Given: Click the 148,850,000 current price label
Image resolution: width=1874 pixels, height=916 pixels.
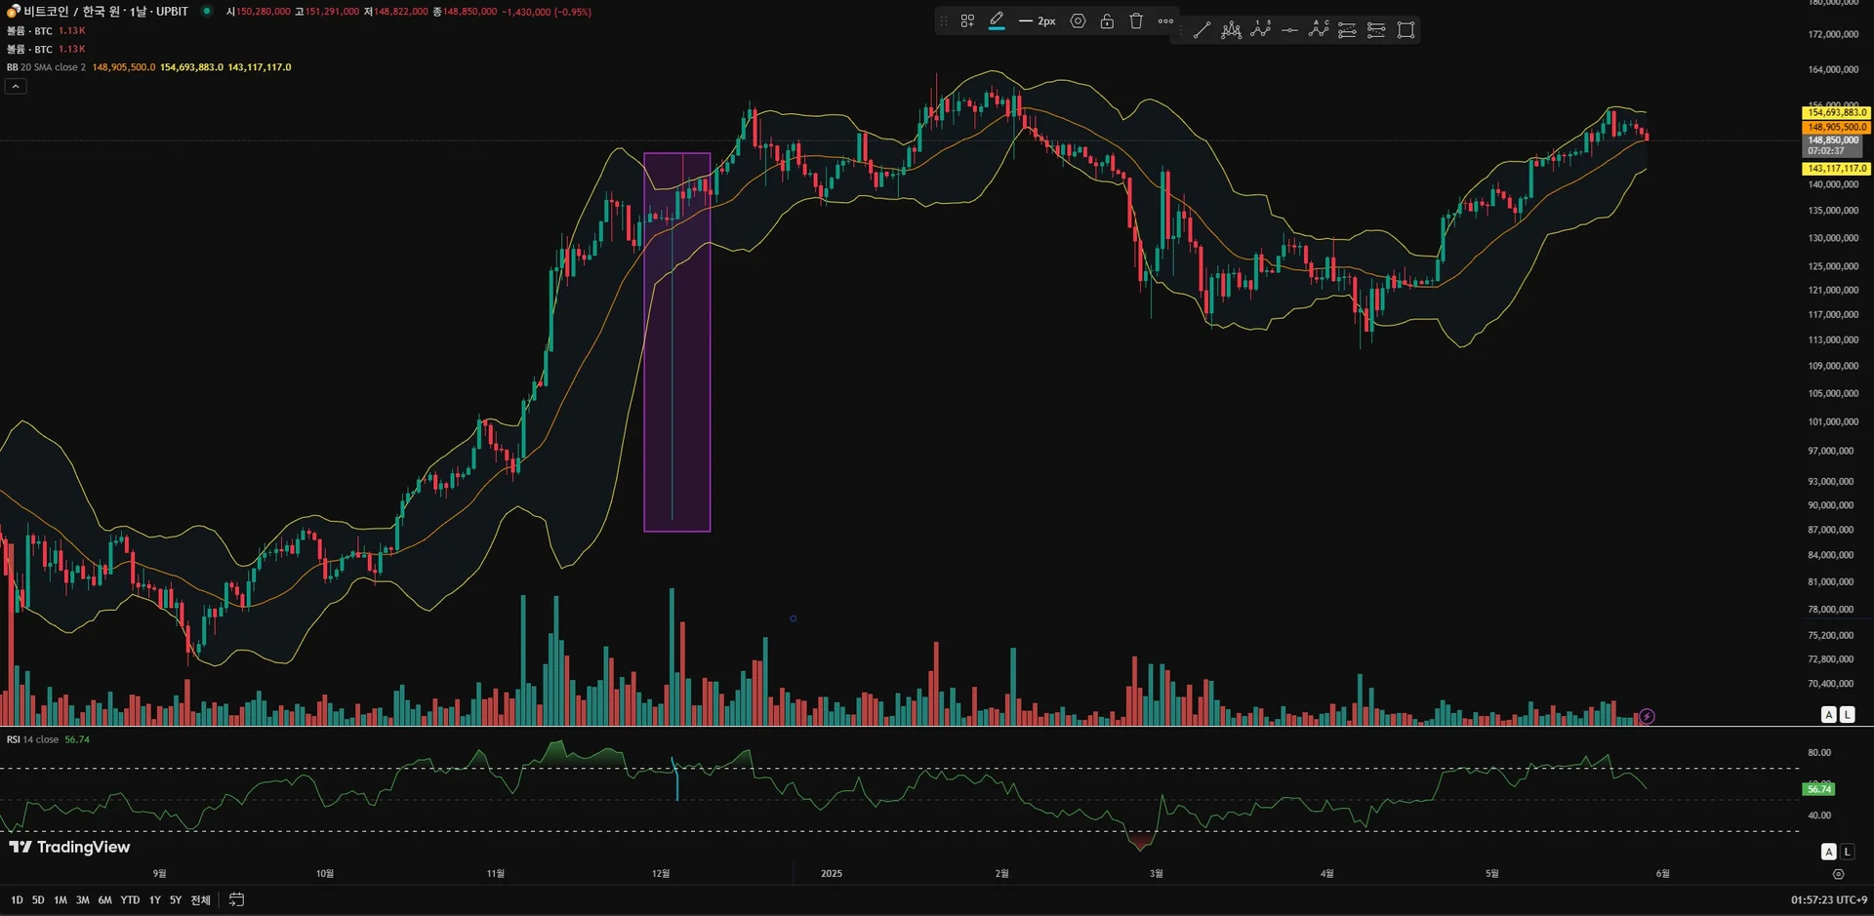Looking at the screenshot, I should click(1832, 145).
